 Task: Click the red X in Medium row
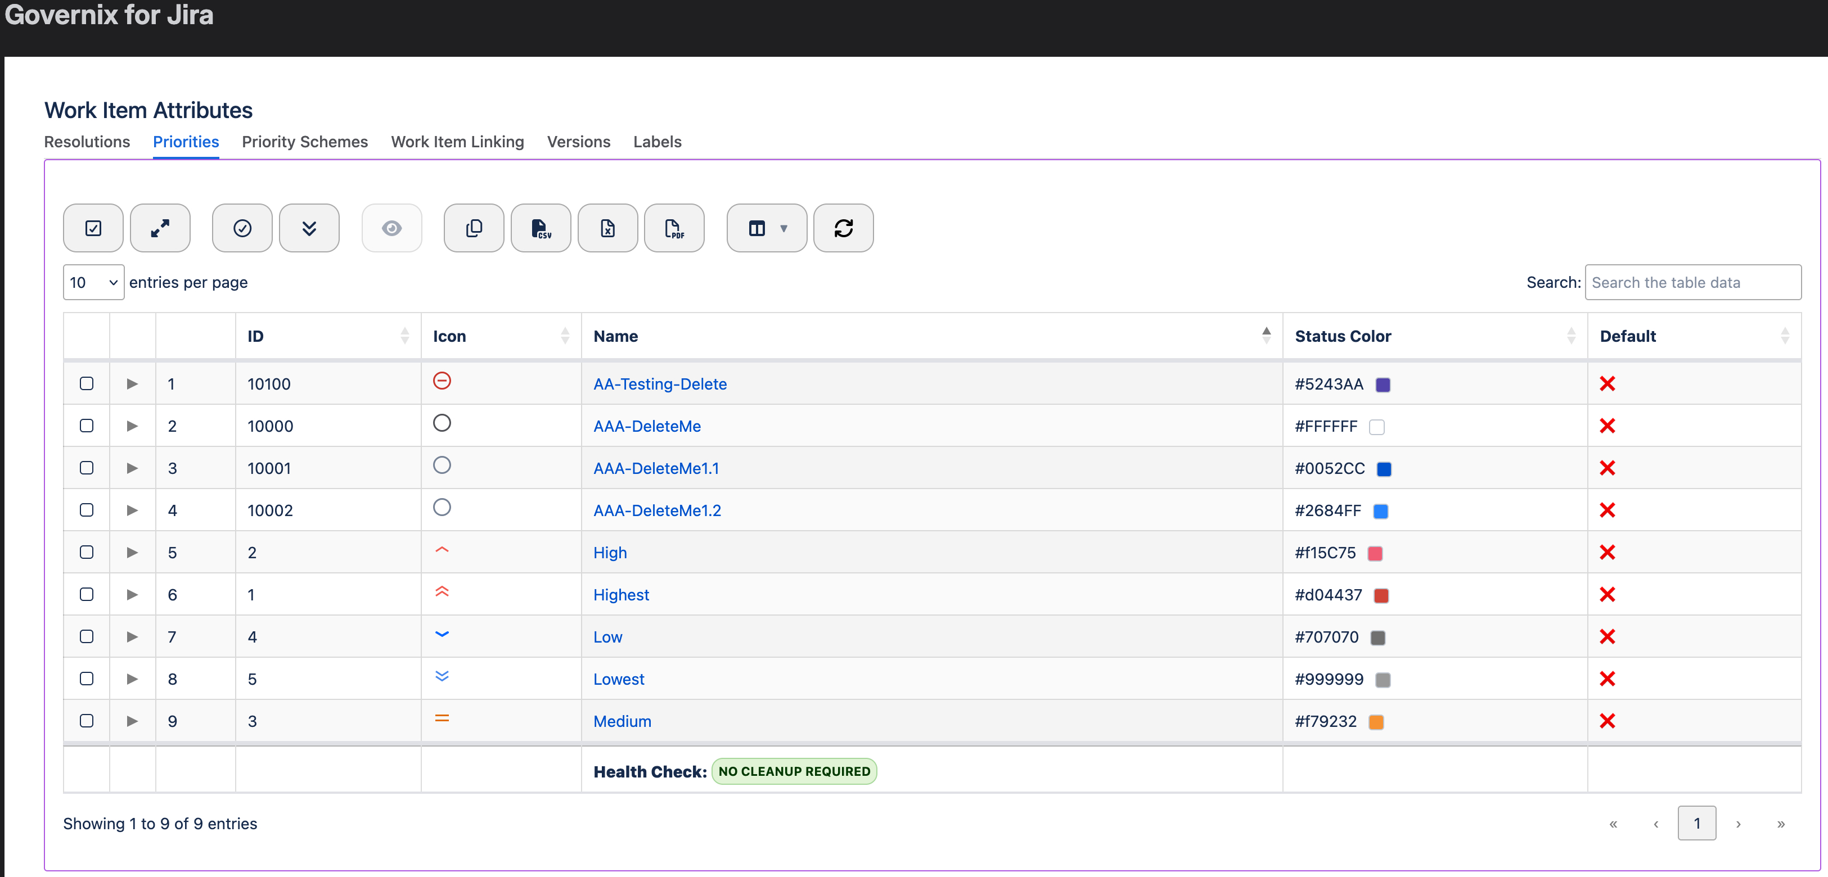(x=1608, y=721)
